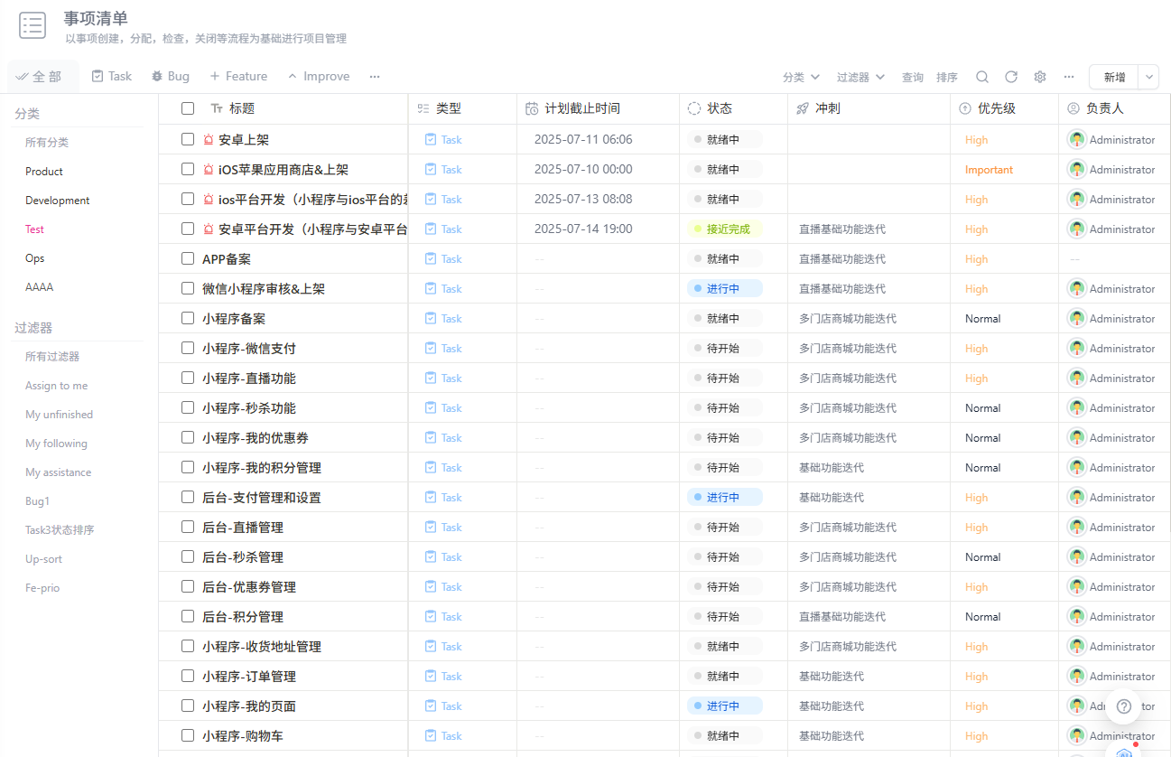Open the settings gear icon in toolbar

point(1040,77)
